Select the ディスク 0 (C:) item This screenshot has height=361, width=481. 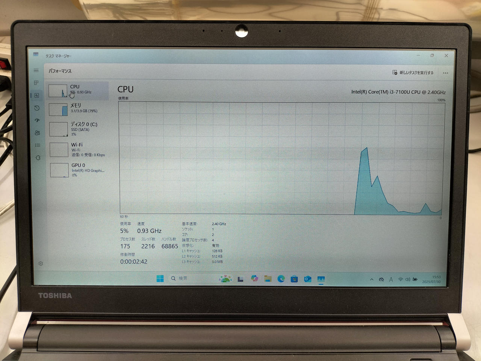(79, 129)
